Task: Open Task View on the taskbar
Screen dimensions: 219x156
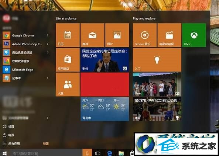Action: point(97,153)
